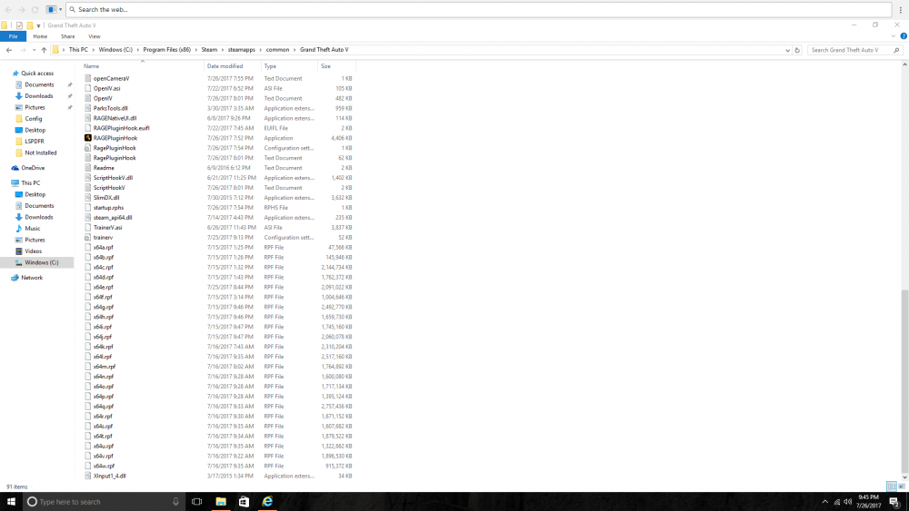
Task: Expand the address bar history dropdown
Action: tap(787, 50)
